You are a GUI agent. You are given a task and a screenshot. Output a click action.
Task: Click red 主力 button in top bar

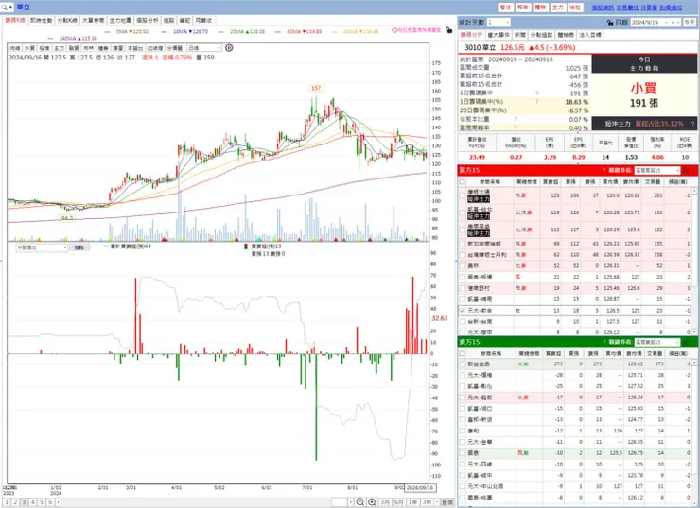pos(557,8)
